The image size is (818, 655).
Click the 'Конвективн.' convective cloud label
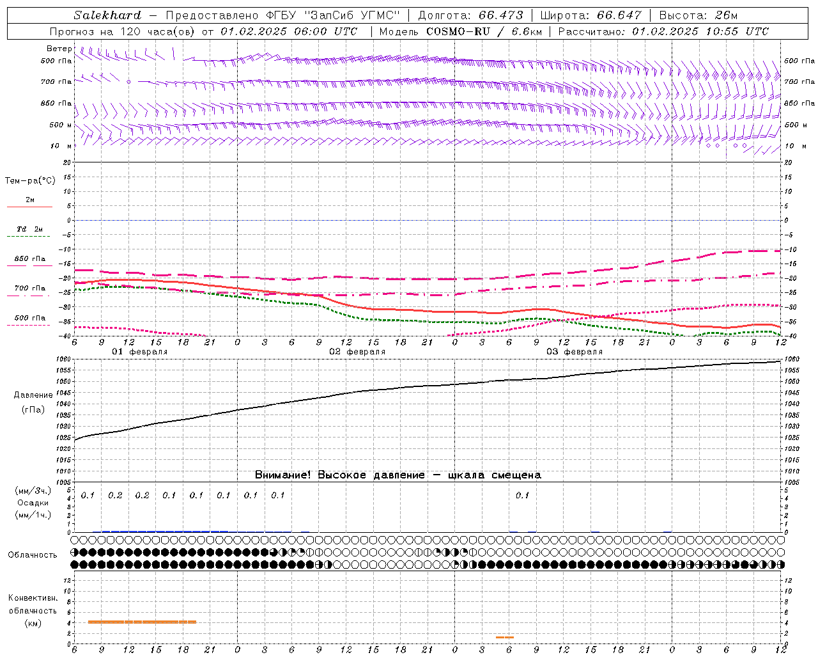click(33, 598)
